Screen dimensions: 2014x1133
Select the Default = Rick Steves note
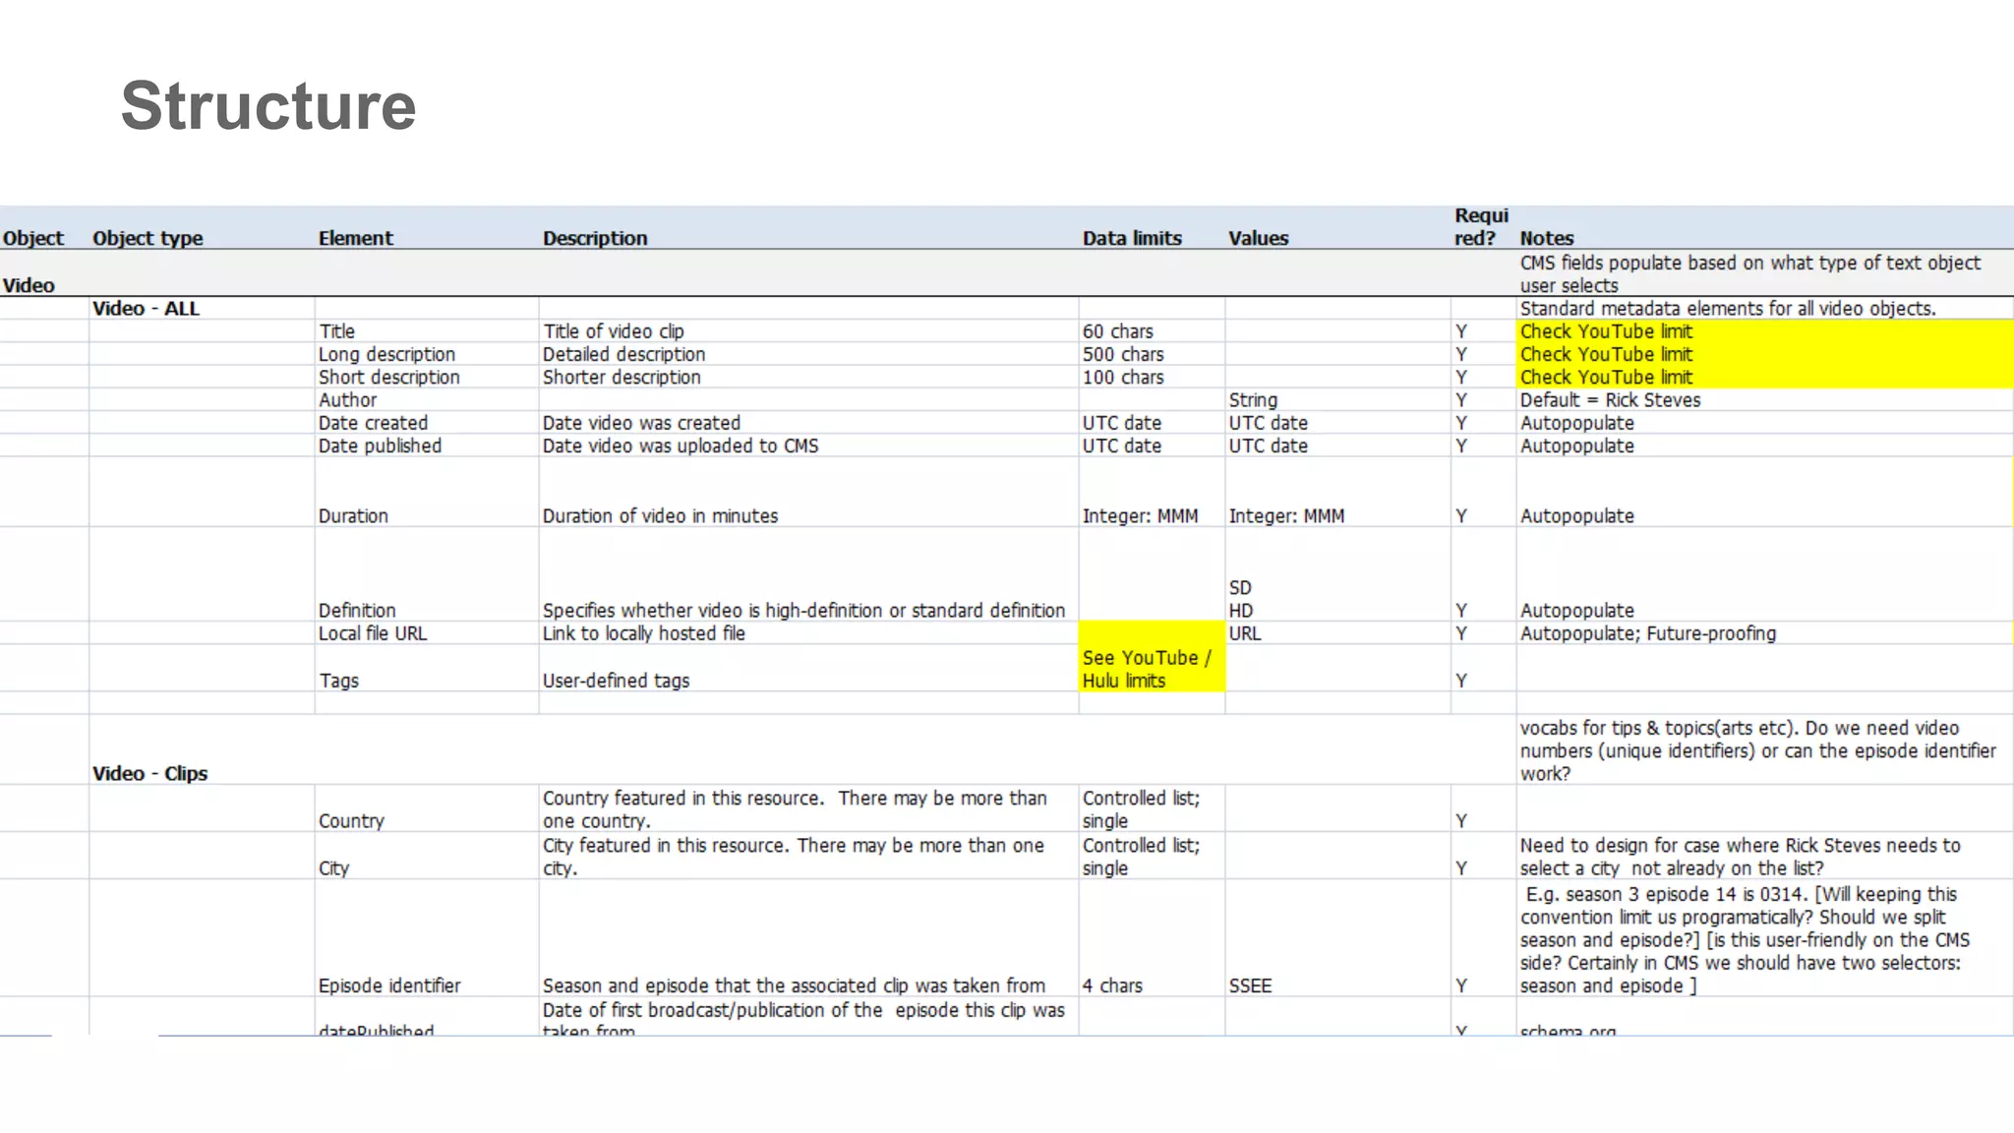point(1610,400)
